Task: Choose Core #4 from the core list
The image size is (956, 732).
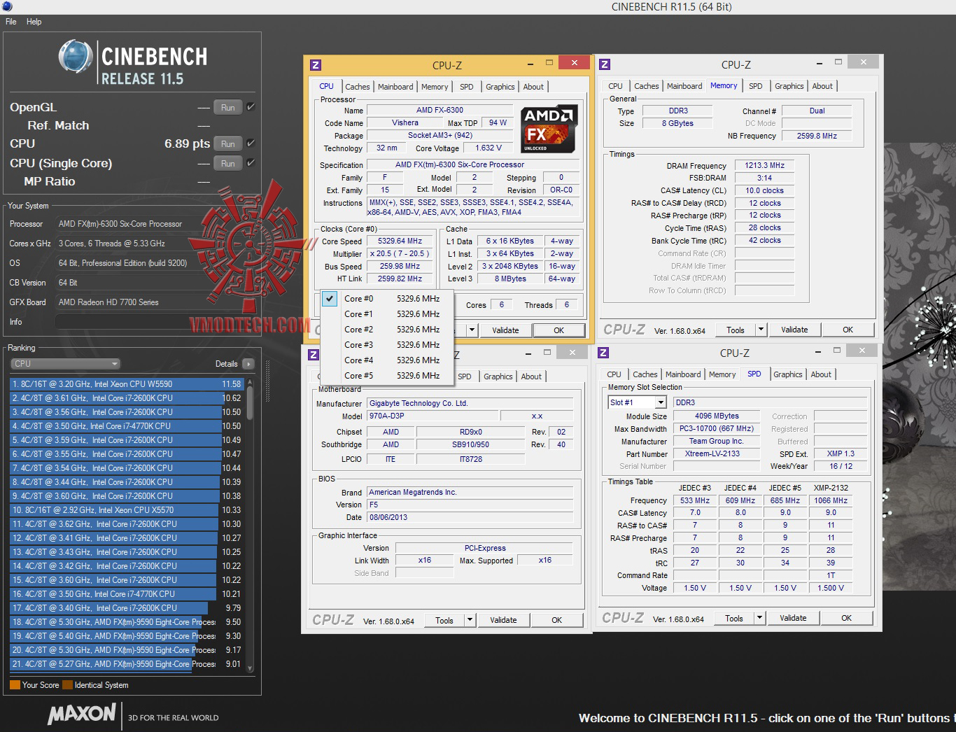Action: 387,360
